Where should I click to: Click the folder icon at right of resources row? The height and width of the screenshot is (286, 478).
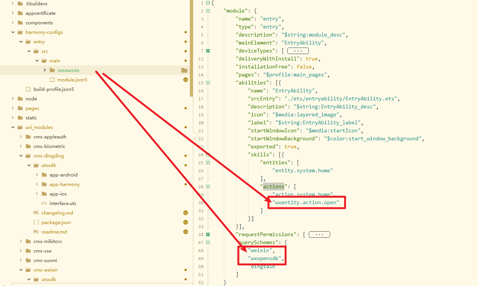[184, 70]
